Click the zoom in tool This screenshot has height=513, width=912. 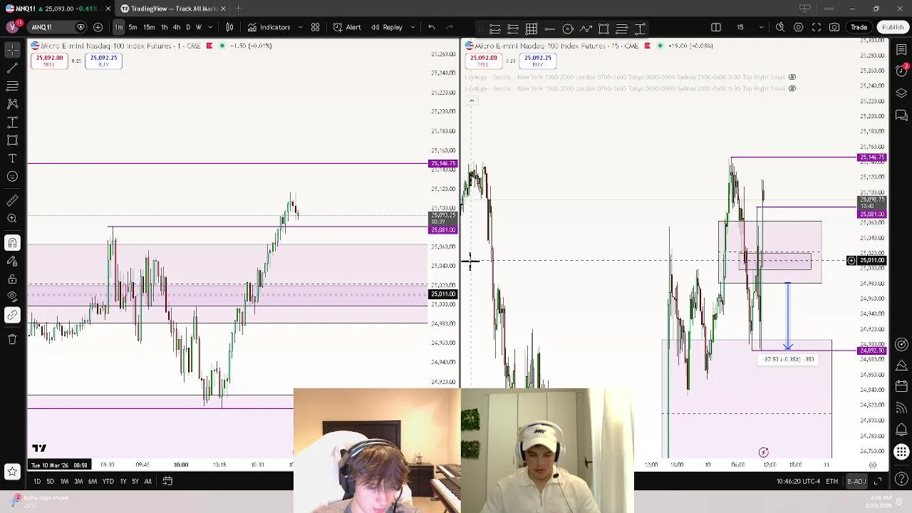click(x=12, y=219)
